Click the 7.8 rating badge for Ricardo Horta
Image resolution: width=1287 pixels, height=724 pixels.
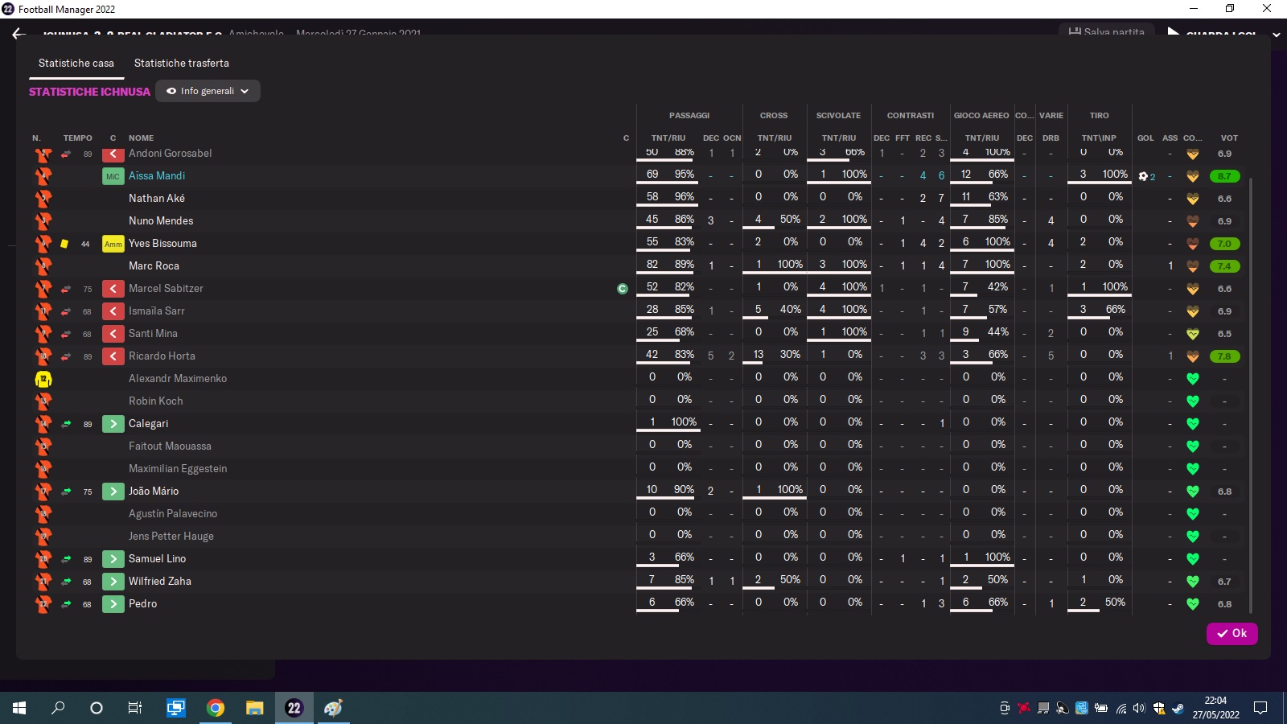coord(1224,356)
